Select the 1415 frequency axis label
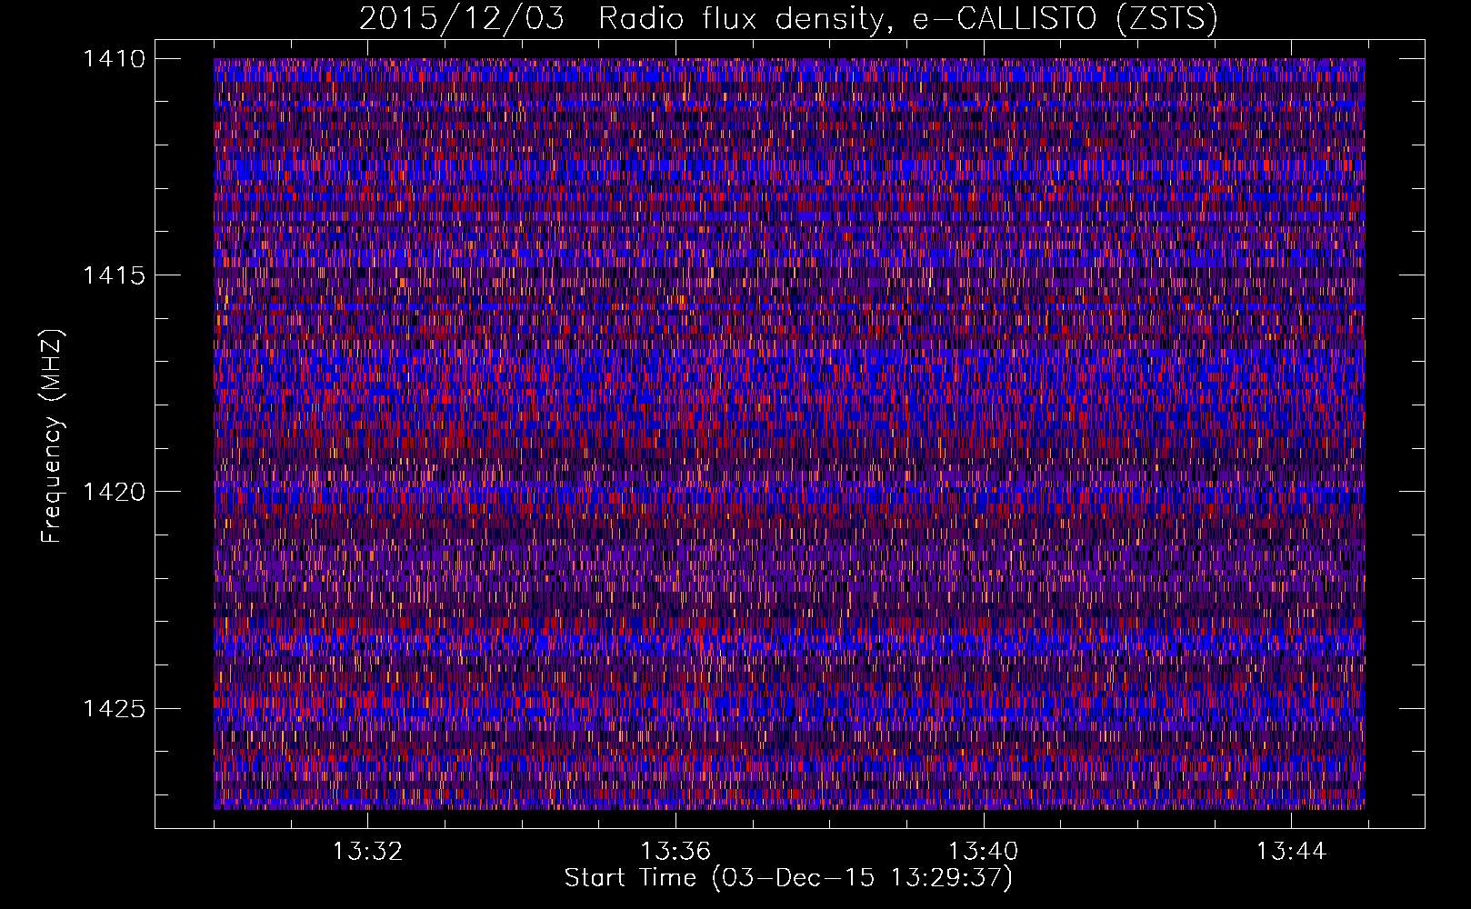Viewport: 1471px width, 909px height. pos(114,275)
